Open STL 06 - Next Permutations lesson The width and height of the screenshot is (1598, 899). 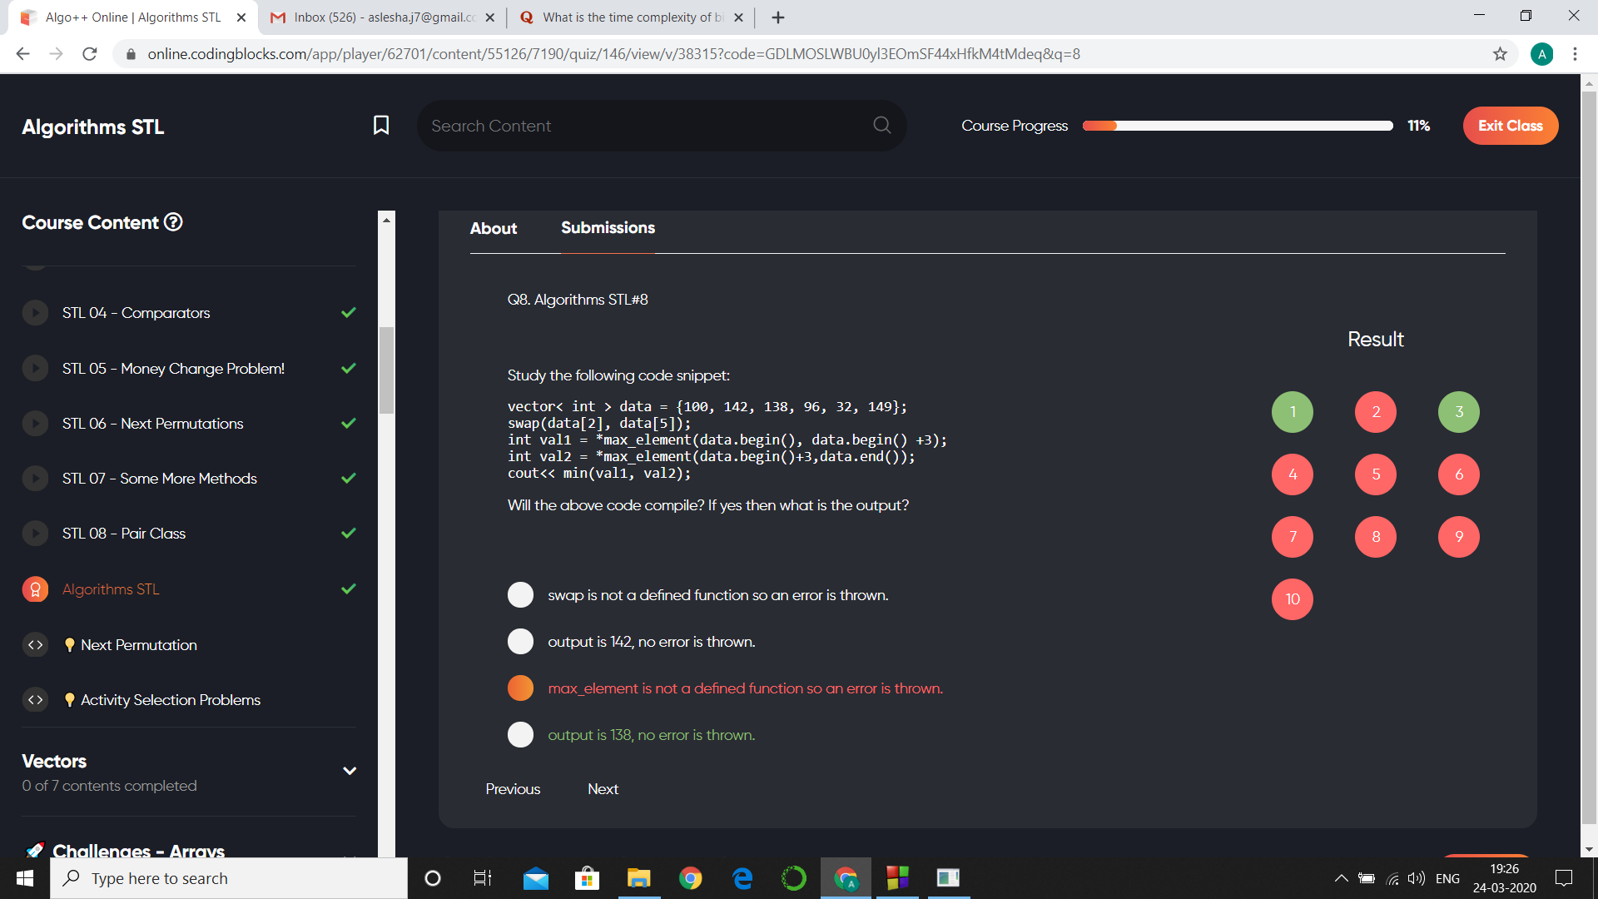coord(153,424)
